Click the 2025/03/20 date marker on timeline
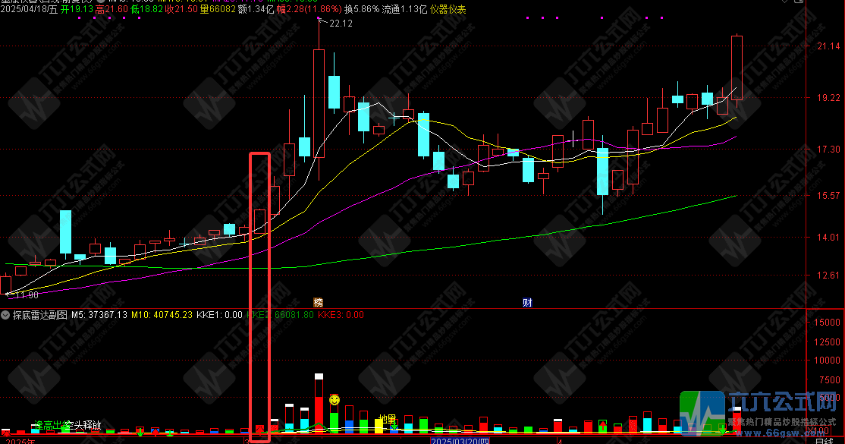The height and width of the screenshot is (444, 845). tap(460, 440)
